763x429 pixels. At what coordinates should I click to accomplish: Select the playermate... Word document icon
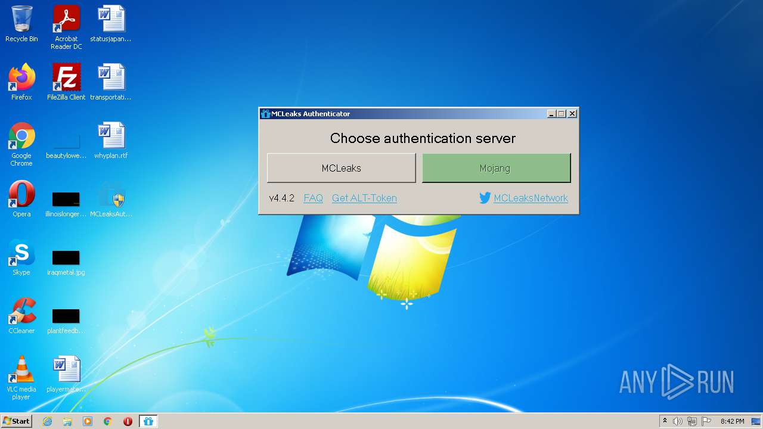[66, 374]
